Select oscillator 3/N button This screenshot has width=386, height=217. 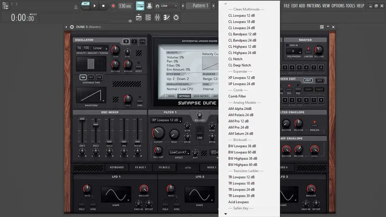pyautogui.click(x=142, y=41)
